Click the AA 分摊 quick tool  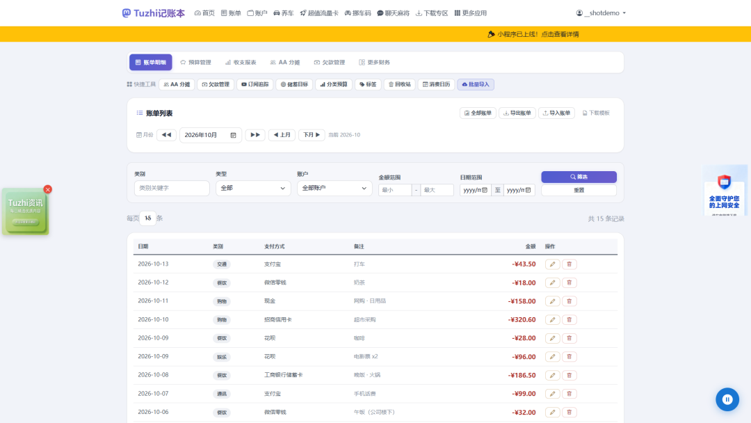177,84
